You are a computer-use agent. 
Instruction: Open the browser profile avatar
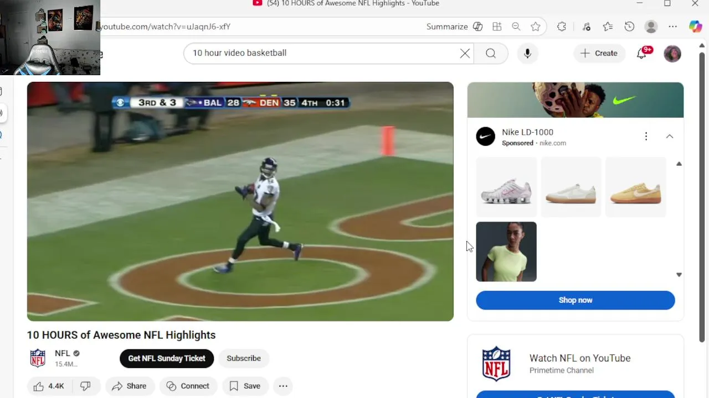[651, 27]
